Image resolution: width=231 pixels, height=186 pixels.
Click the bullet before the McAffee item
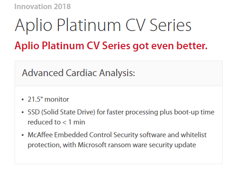pos(23,135)
